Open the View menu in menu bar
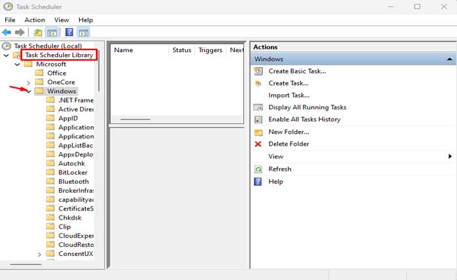Image resolution: width=457 pixels, height=280 pixels. (61, 20)
